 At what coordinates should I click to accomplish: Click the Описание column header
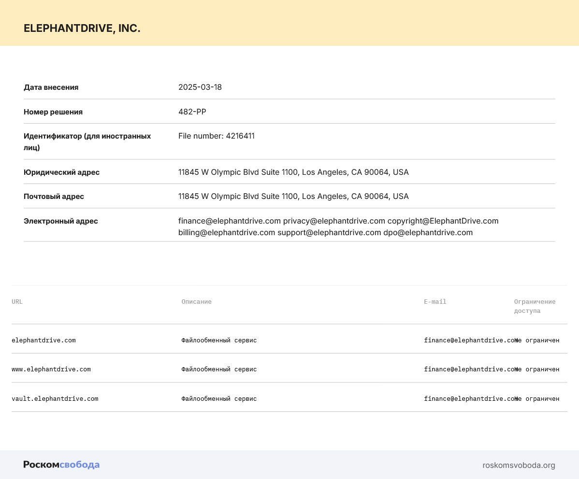click(196, 302)
